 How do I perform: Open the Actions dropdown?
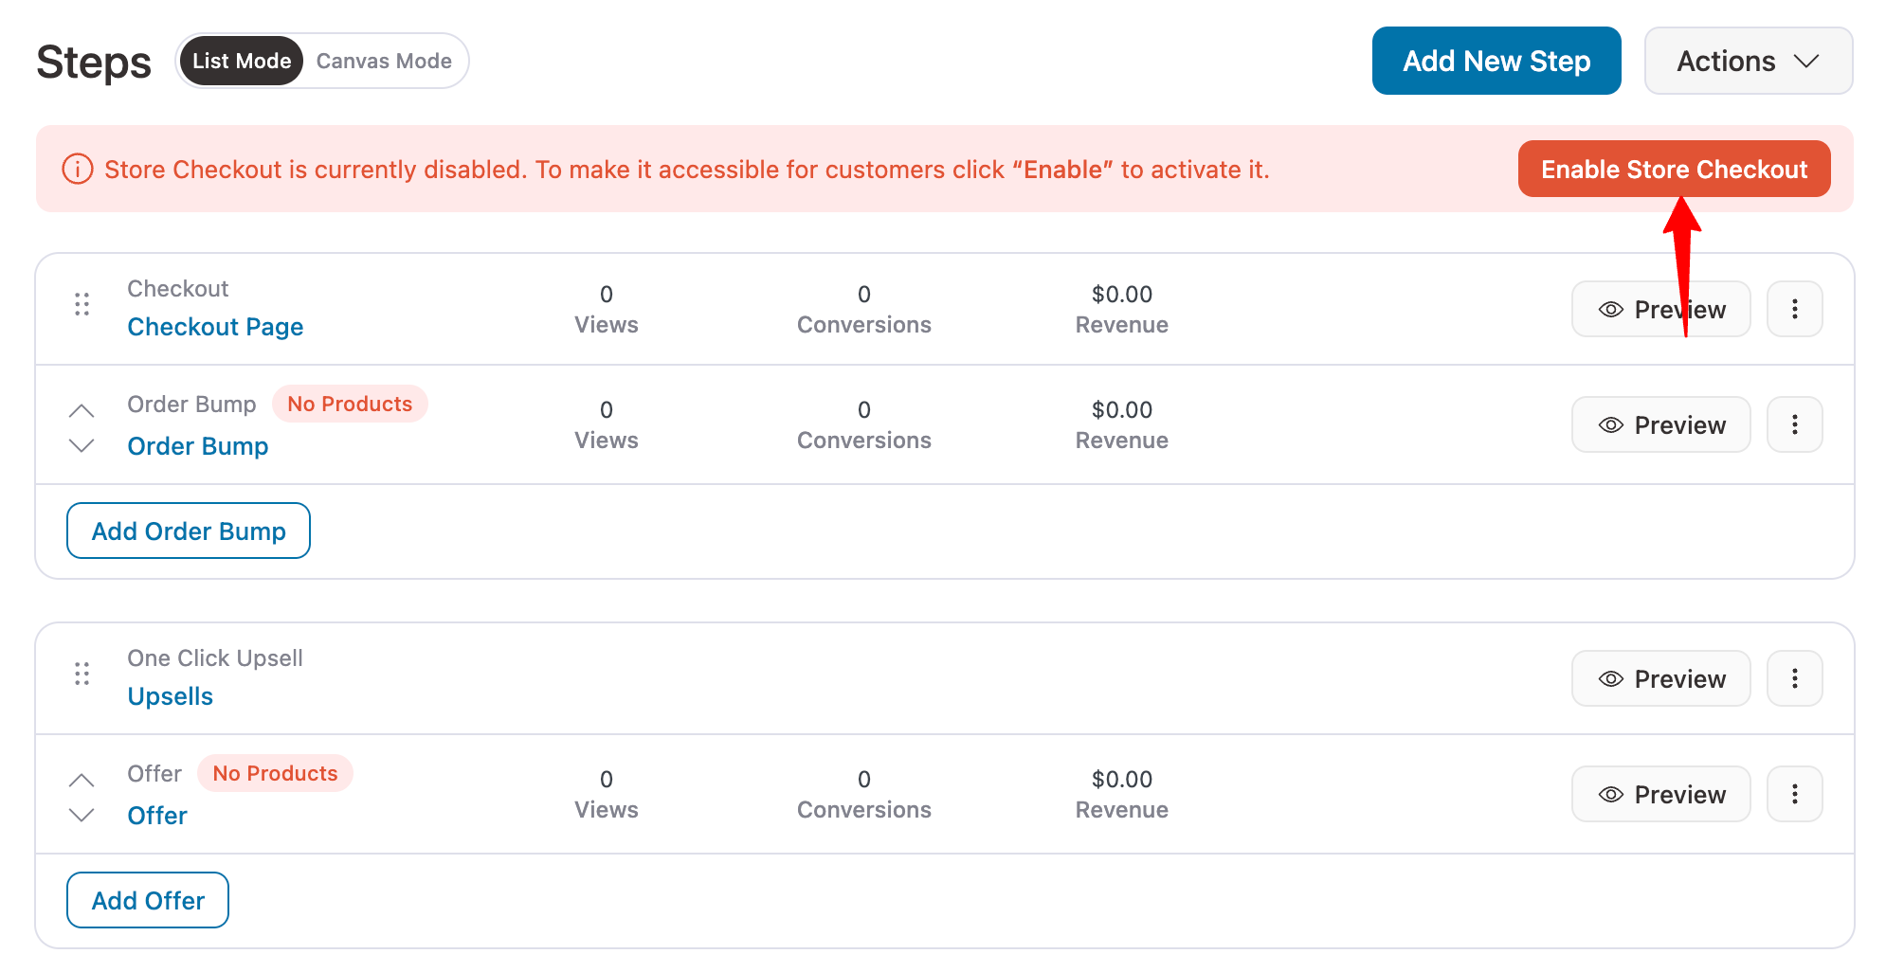(1748, 61)
